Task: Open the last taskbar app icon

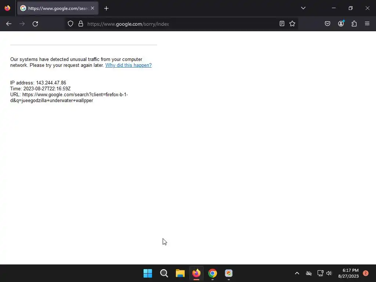Action: [x=229, y=273]
